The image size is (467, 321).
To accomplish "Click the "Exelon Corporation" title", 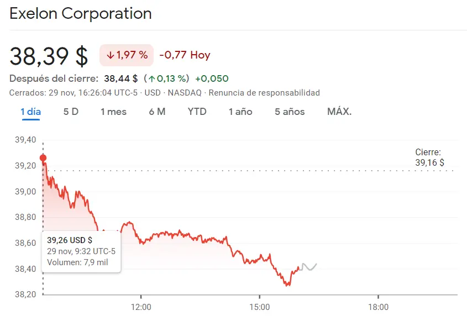I will [x=81, y=14].
